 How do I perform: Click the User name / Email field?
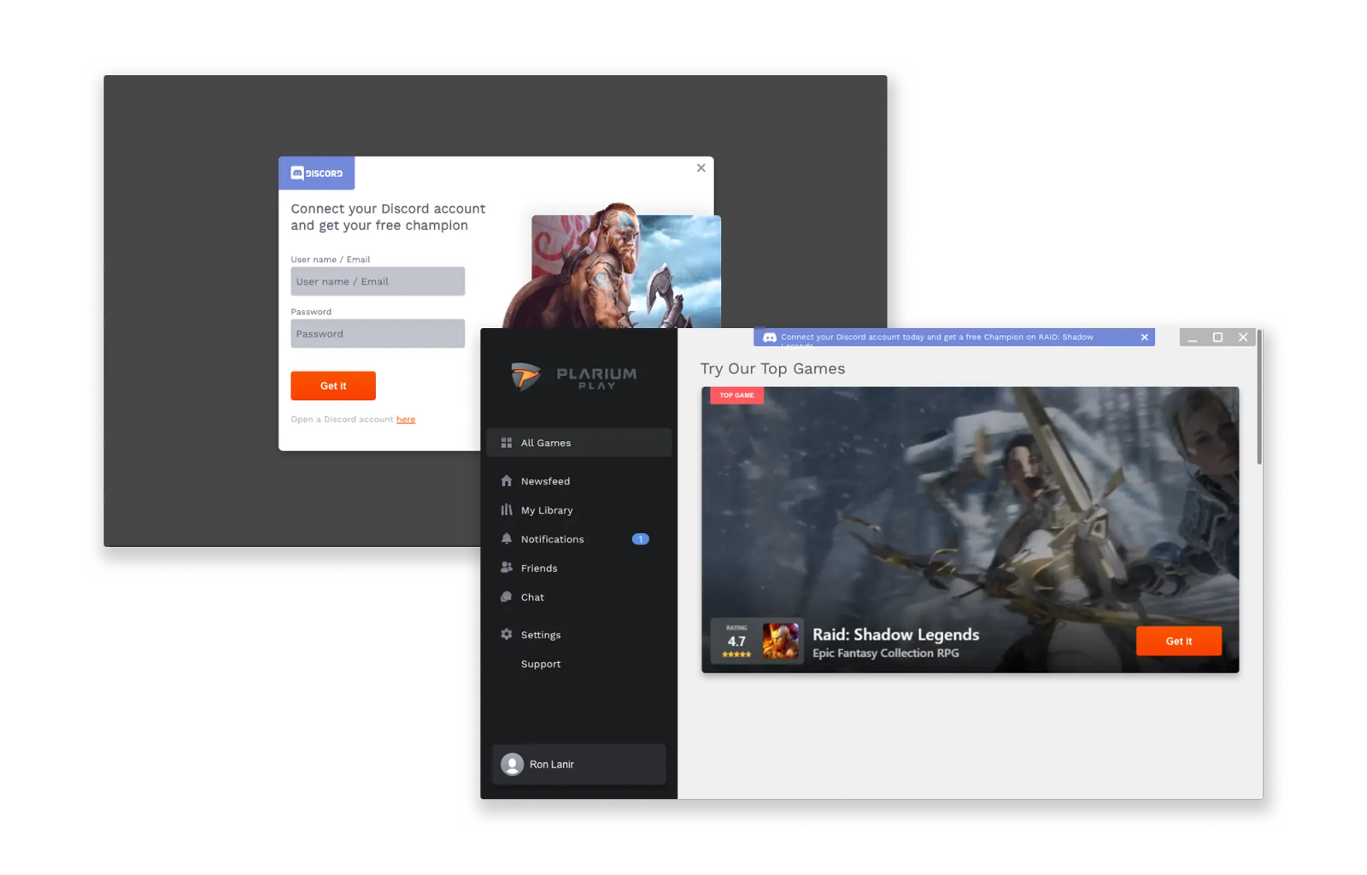pyautogui.click(x=378, y=281)
